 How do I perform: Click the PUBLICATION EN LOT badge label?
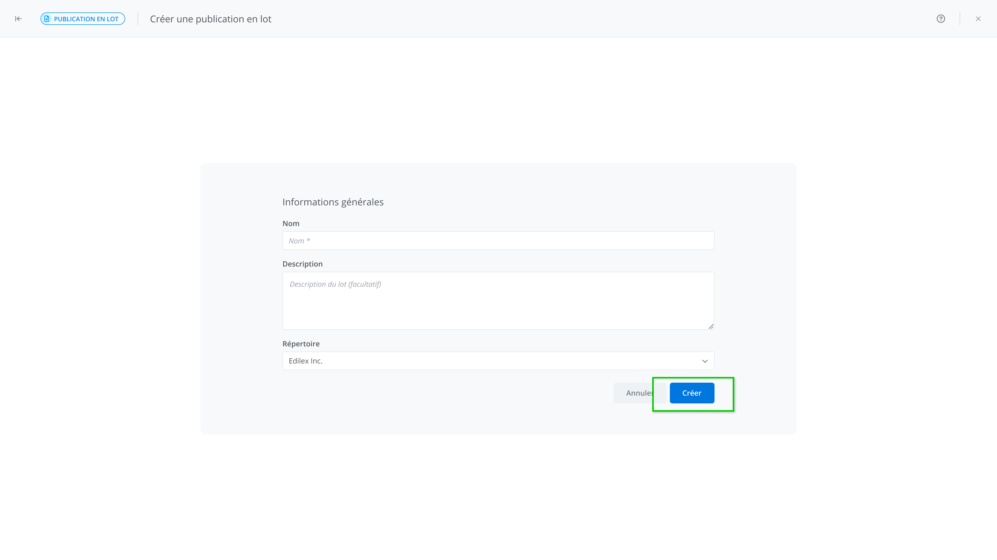pos(86,19)
